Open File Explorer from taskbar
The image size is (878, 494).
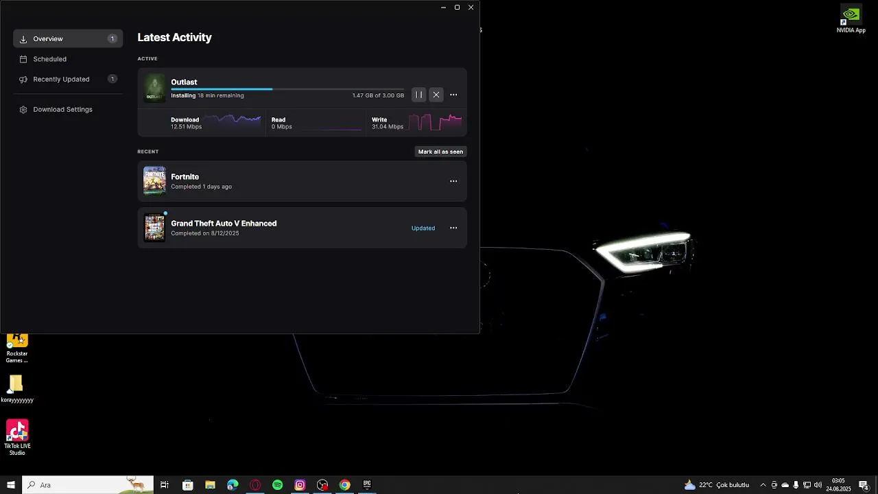click(210, 485)
